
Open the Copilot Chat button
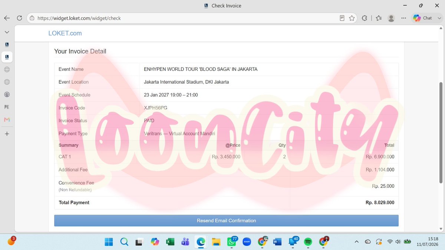(423, 18)
